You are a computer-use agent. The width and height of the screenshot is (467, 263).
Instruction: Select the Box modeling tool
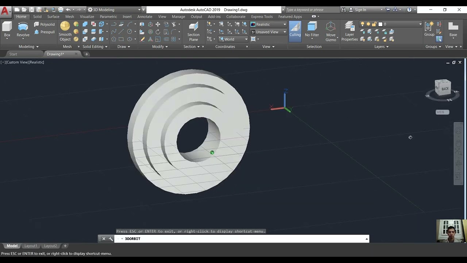[x=7, y=30]
